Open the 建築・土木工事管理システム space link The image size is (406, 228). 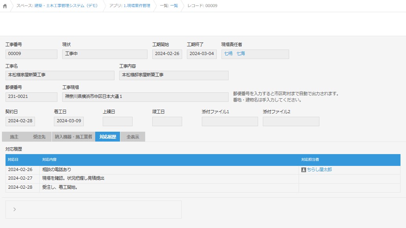pos(66,6)
